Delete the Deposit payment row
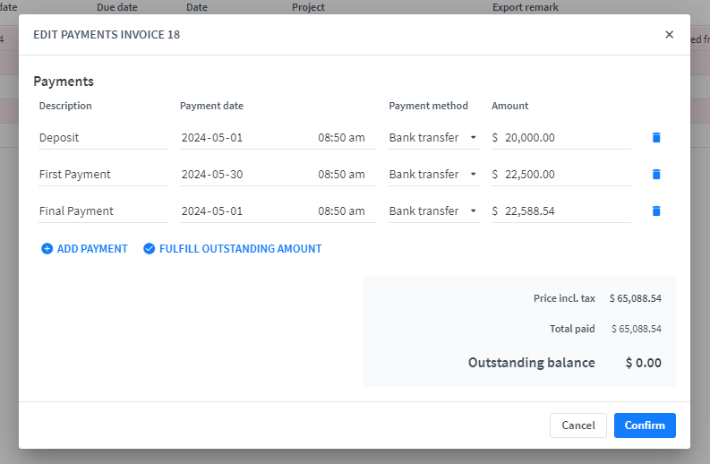Image resolution: width=710 pixels, height=464 pixels. tap(656, 137)
